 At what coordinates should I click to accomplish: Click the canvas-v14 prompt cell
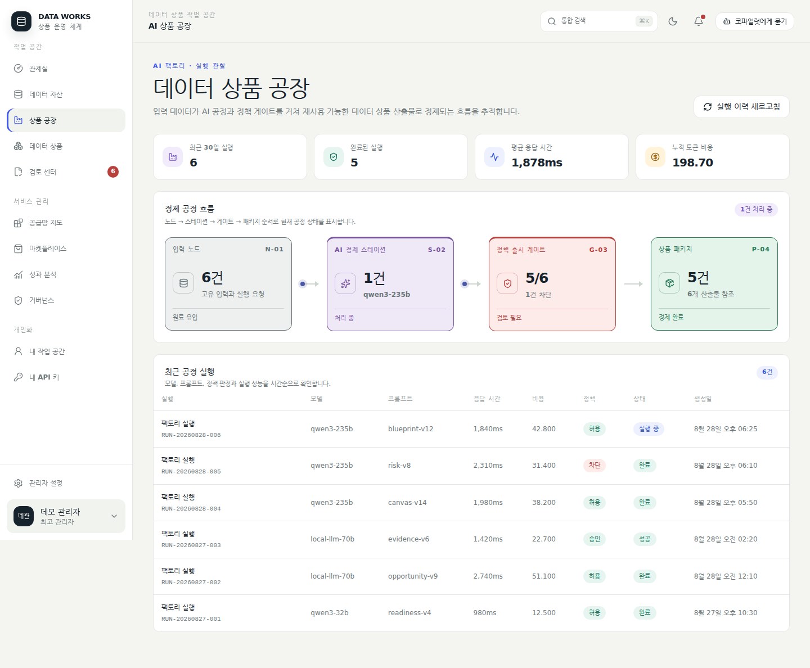[407, 503]
